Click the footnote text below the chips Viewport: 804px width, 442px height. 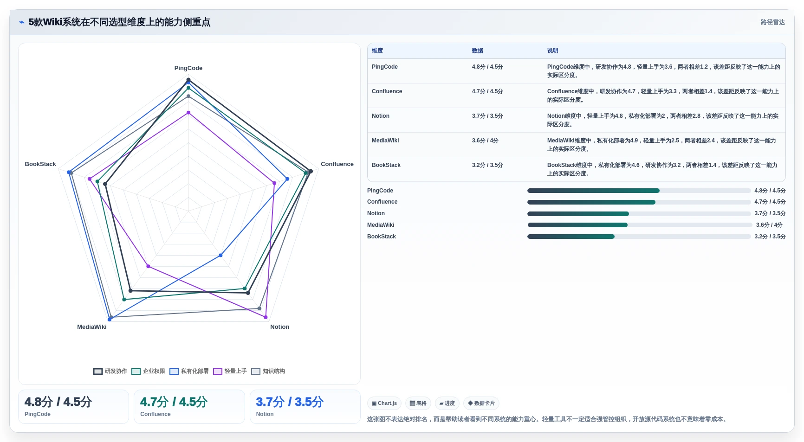click(548, 419)
